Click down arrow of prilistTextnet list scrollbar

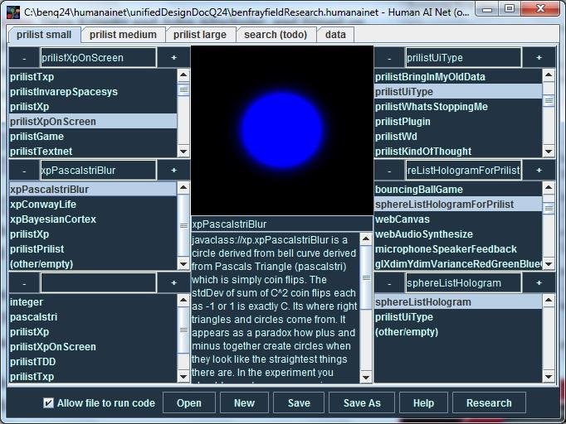click(183, 152)
